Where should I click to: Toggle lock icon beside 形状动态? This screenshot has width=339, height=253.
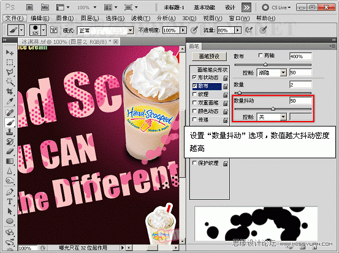pyautogui.click(x=225, y=78)
